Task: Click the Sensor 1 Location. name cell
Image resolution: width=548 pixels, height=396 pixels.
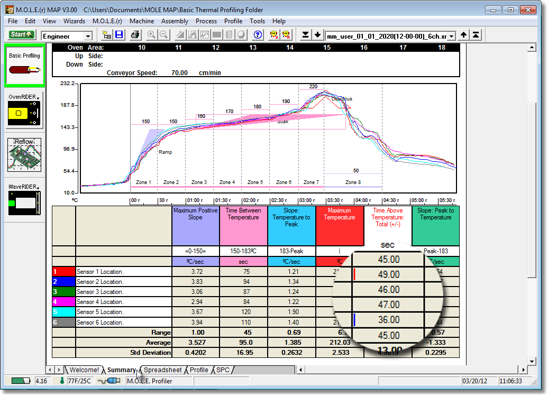Action: coord(123,272)
